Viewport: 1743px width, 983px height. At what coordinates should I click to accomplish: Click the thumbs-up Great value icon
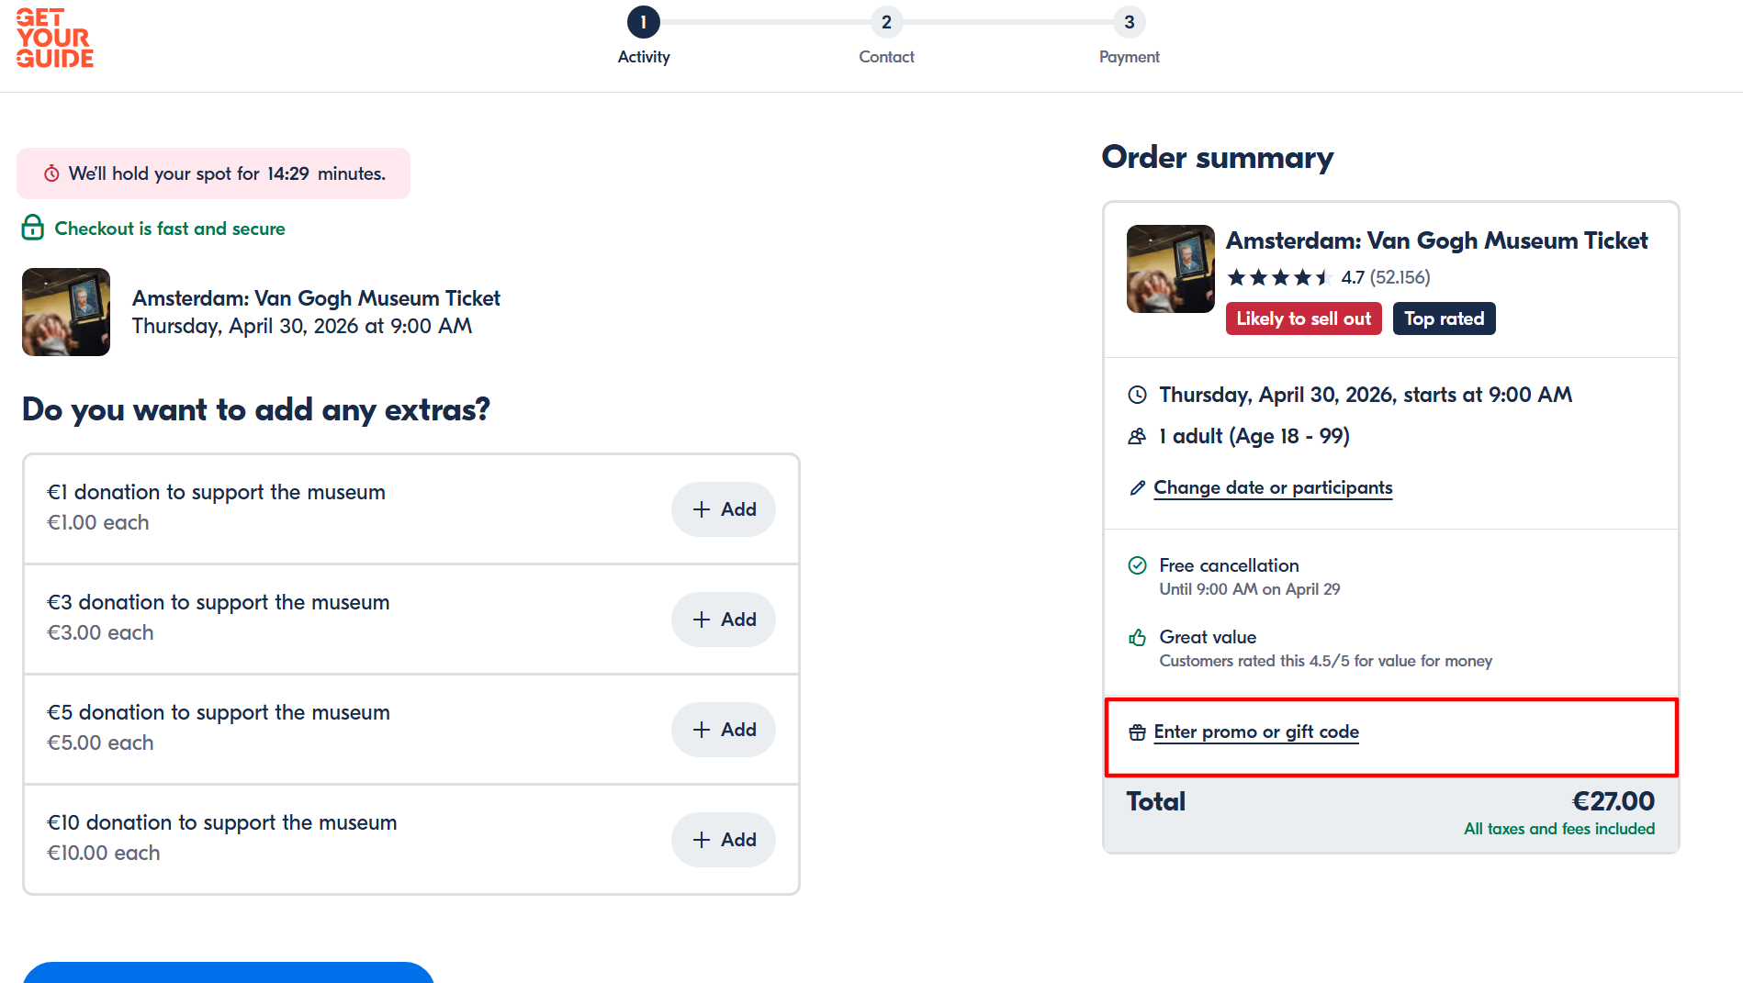click(x=1138, y=637)
